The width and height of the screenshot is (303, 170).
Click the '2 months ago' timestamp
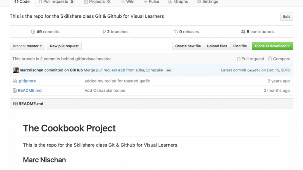point(277,90)
